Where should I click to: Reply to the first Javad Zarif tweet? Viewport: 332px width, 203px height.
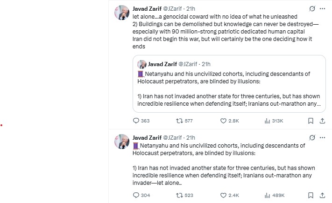click(136, 121)
